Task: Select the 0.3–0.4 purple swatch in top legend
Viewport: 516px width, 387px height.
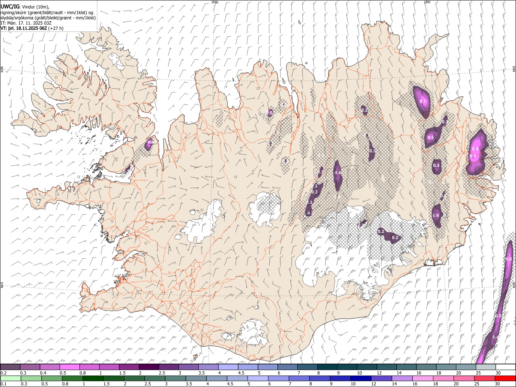Action: tap(30, 367)
